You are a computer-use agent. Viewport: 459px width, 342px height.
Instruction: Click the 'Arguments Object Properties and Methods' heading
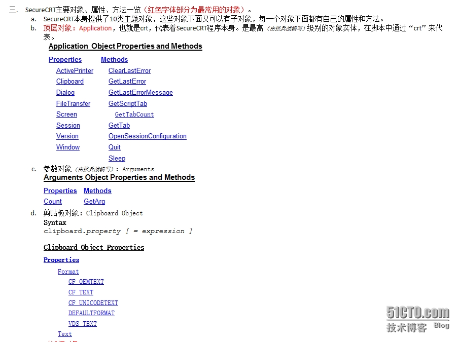point(119,177)
